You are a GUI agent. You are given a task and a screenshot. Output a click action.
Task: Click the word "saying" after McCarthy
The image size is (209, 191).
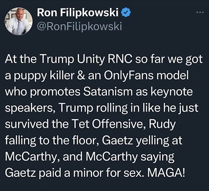(x=158, y=157)
